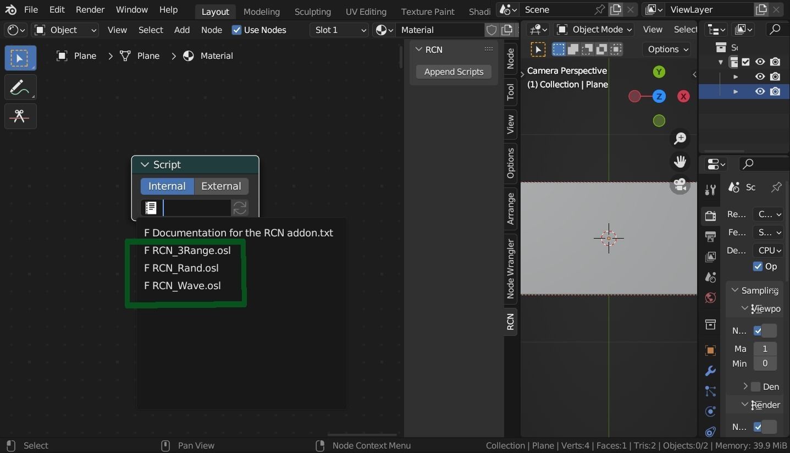Toggle eye icon of highlighted outliner row
Image resolution: width=790 pixels, height=453 pixels.
pos(760,91)
